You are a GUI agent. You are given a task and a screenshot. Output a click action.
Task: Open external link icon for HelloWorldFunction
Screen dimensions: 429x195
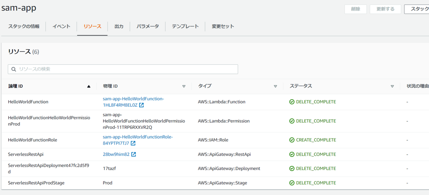pos(142,105)
